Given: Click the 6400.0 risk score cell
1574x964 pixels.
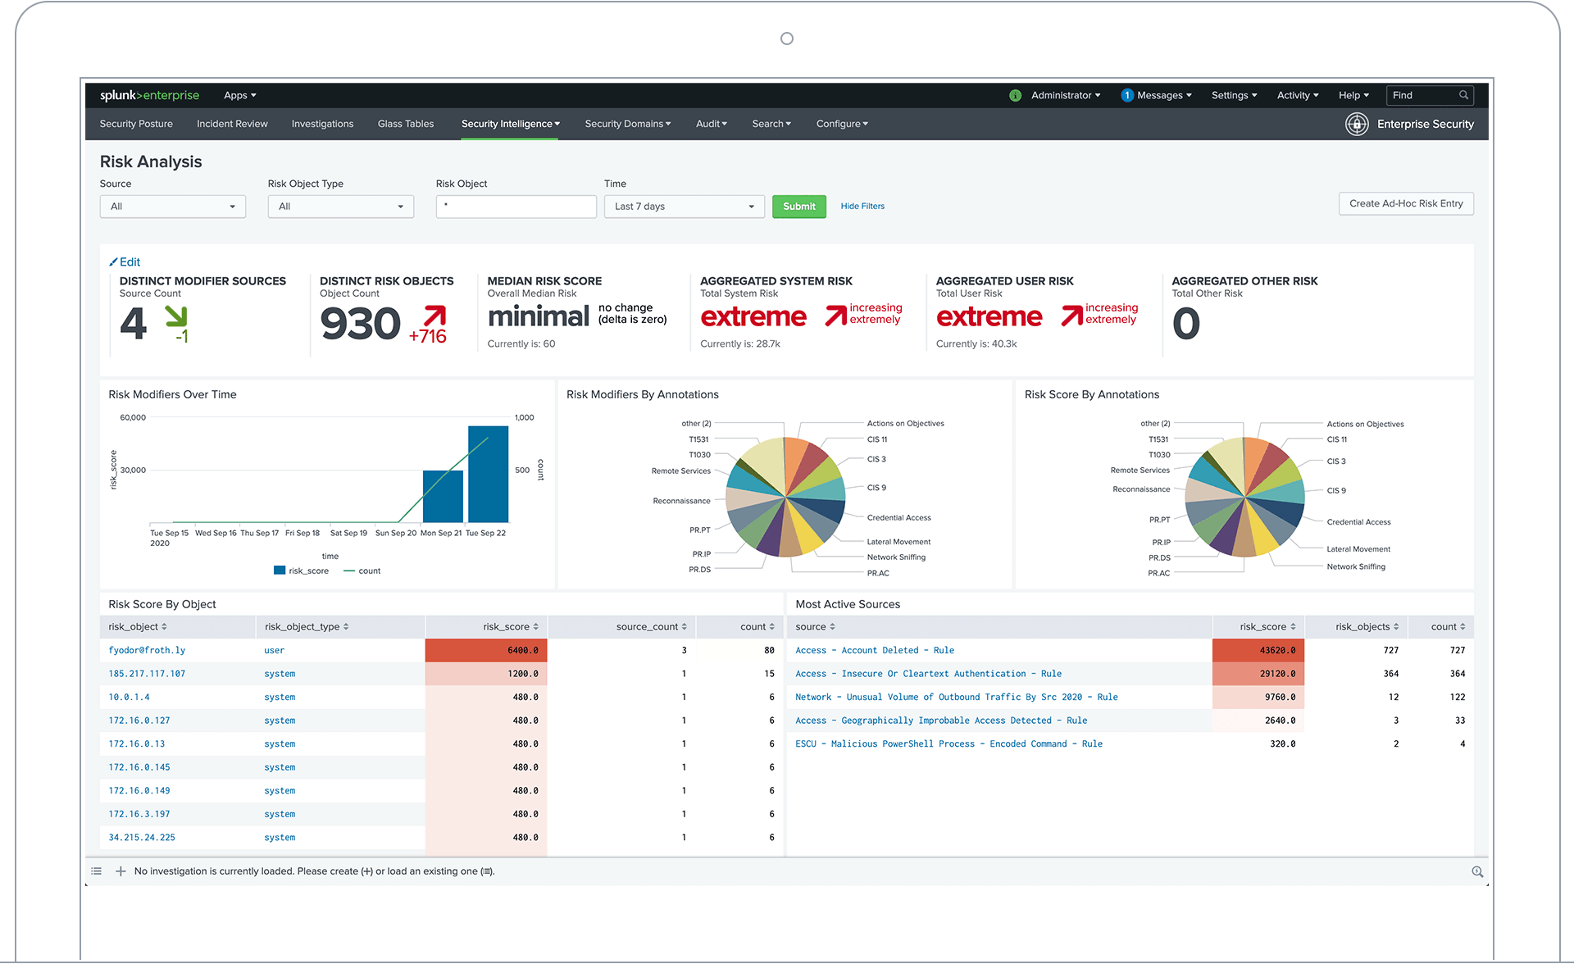Looking at the screenshot, I should (x=486, y=650).
